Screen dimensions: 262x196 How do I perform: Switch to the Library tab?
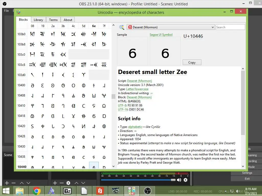point(38,20)
